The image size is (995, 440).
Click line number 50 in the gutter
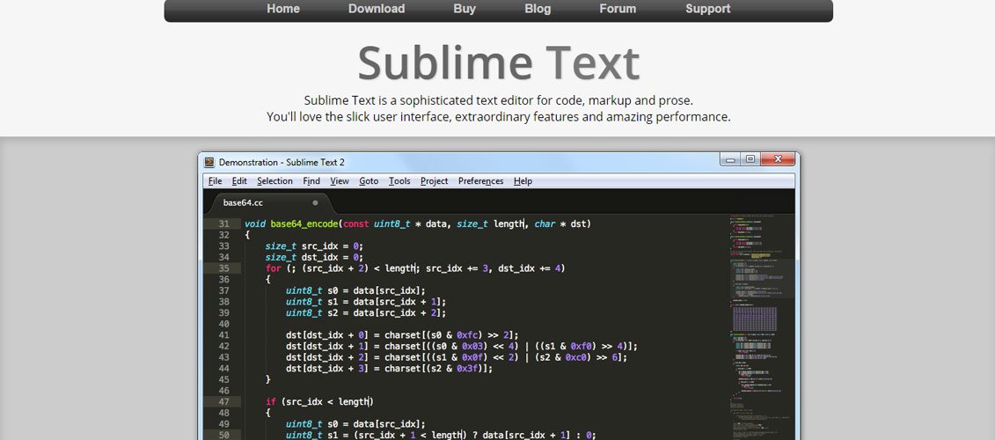224,435
